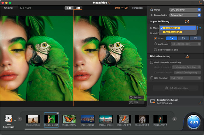Image resolution: width=204 pixels, height=135 pixels.
Task: Select Bild verbessern (1x) radio button
Action: 155,50
